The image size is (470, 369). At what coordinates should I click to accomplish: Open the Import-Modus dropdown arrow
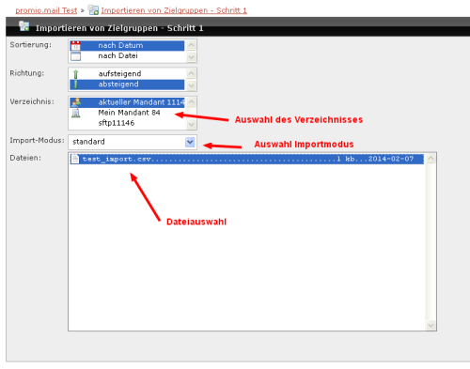190,142
